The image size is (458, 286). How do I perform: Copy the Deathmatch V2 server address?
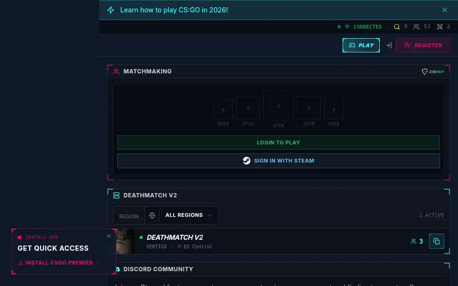(x=437, y=241)
